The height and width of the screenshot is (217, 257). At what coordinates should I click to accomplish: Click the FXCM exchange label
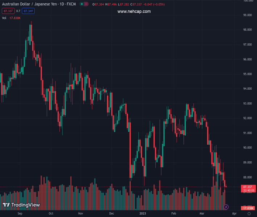pos(72,4)
